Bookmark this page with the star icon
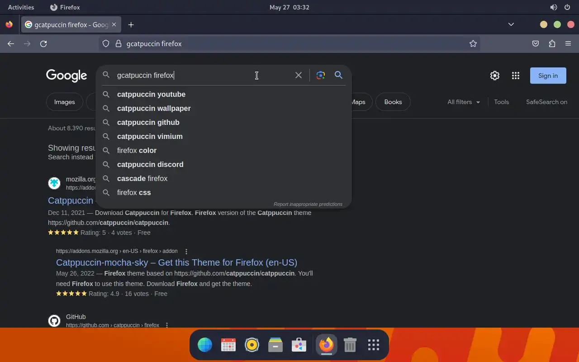Image resolution: width=579 pixels, height=362 pixels. pyautogui.click(x=473, y=44)
